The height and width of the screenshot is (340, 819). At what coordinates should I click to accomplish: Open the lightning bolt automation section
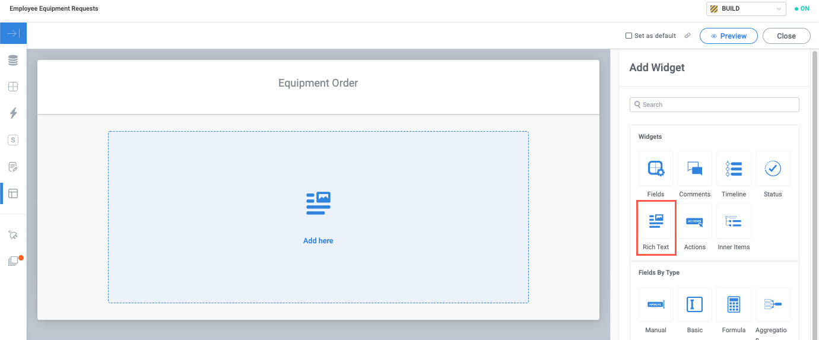click(x=13, y=113)
